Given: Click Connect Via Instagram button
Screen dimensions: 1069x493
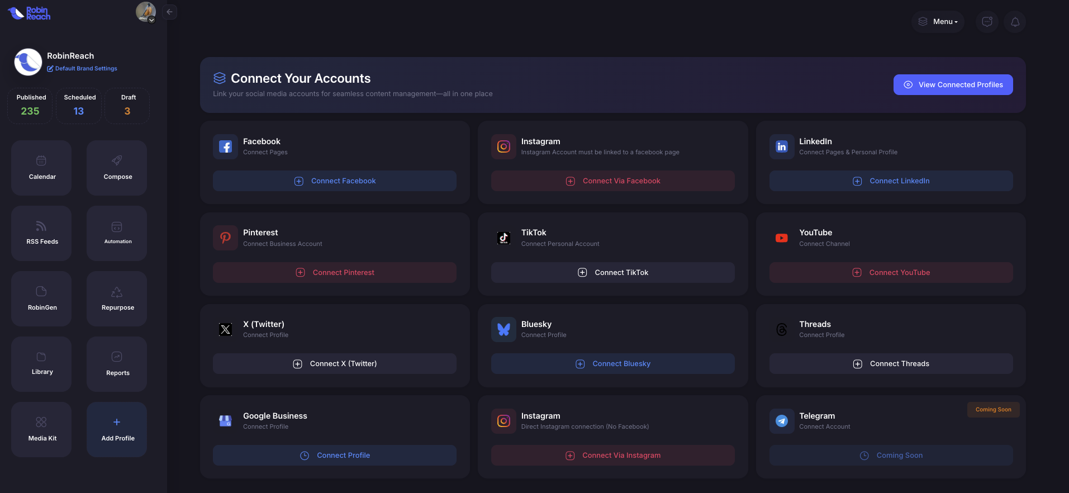Looking at the screenshot, I should tap(612, 455).
